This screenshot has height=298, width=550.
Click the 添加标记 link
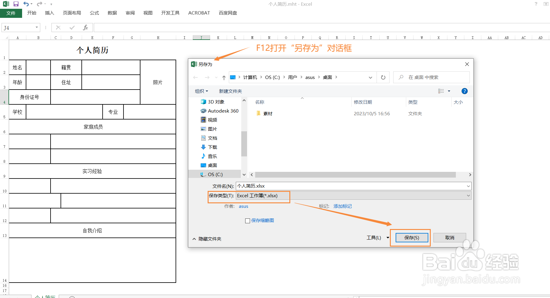(x=342, y=206)
